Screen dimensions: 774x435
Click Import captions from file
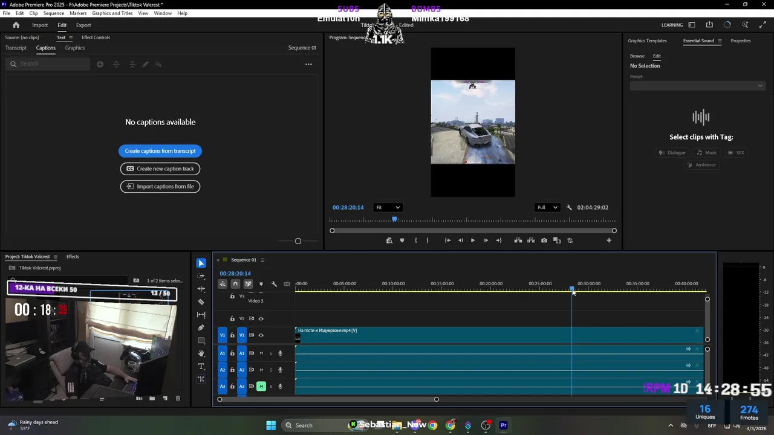tap(160, 186)
